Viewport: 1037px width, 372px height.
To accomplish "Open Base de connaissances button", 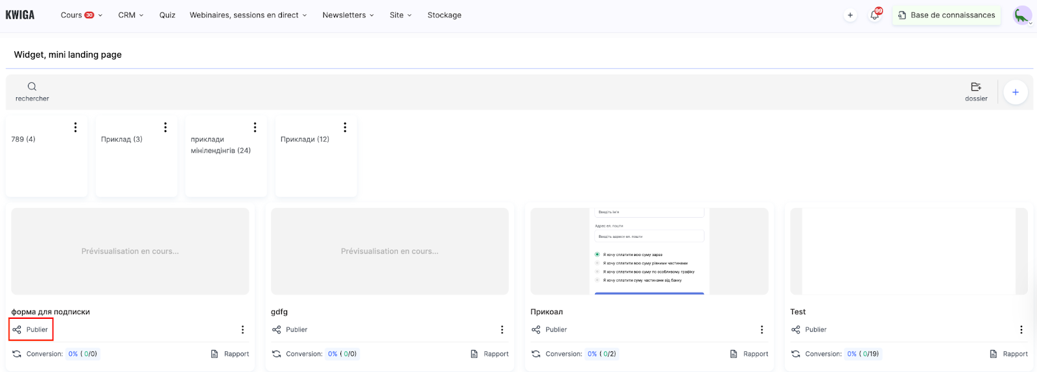I will 946,15.
